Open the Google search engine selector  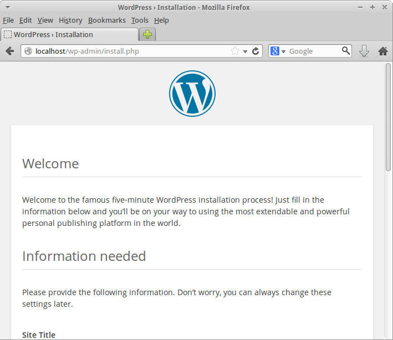click(278, 51)
